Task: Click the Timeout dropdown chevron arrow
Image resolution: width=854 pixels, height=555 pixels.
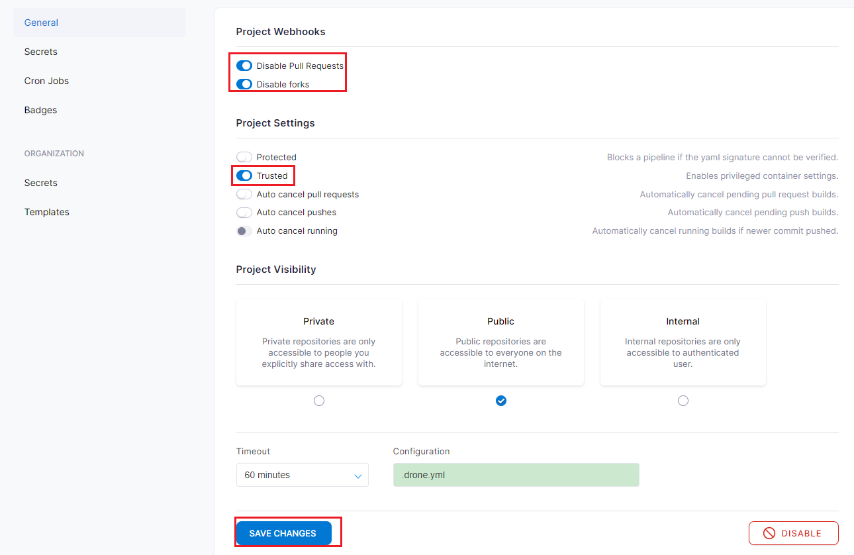Action: click(358, 476)
